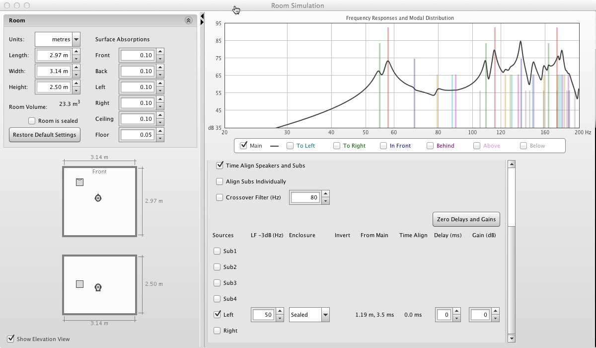Click the Left LF -3dB value field
The image size is (596, 348).
pos(264,315)
